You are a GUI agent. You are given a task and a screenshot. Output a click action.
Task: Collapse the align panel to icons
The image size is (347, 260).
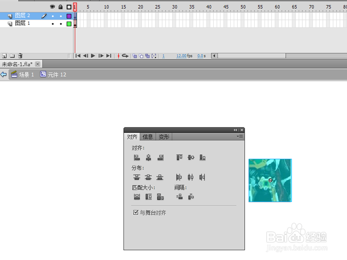pos(235,130)
